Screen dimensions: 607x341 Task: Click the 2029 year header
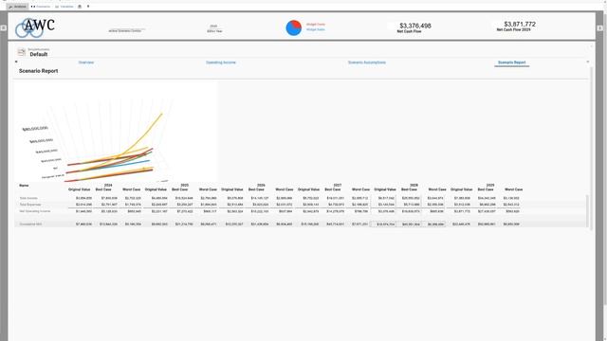pyautogui.click(x=490, y=186)
